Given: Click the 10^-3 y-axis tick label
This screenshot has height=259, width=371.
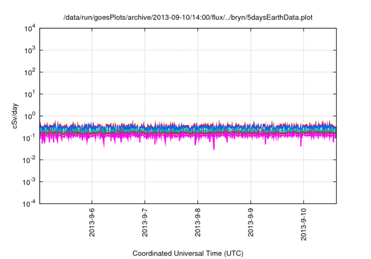Looking at the screenshot, I should [29, 182].
